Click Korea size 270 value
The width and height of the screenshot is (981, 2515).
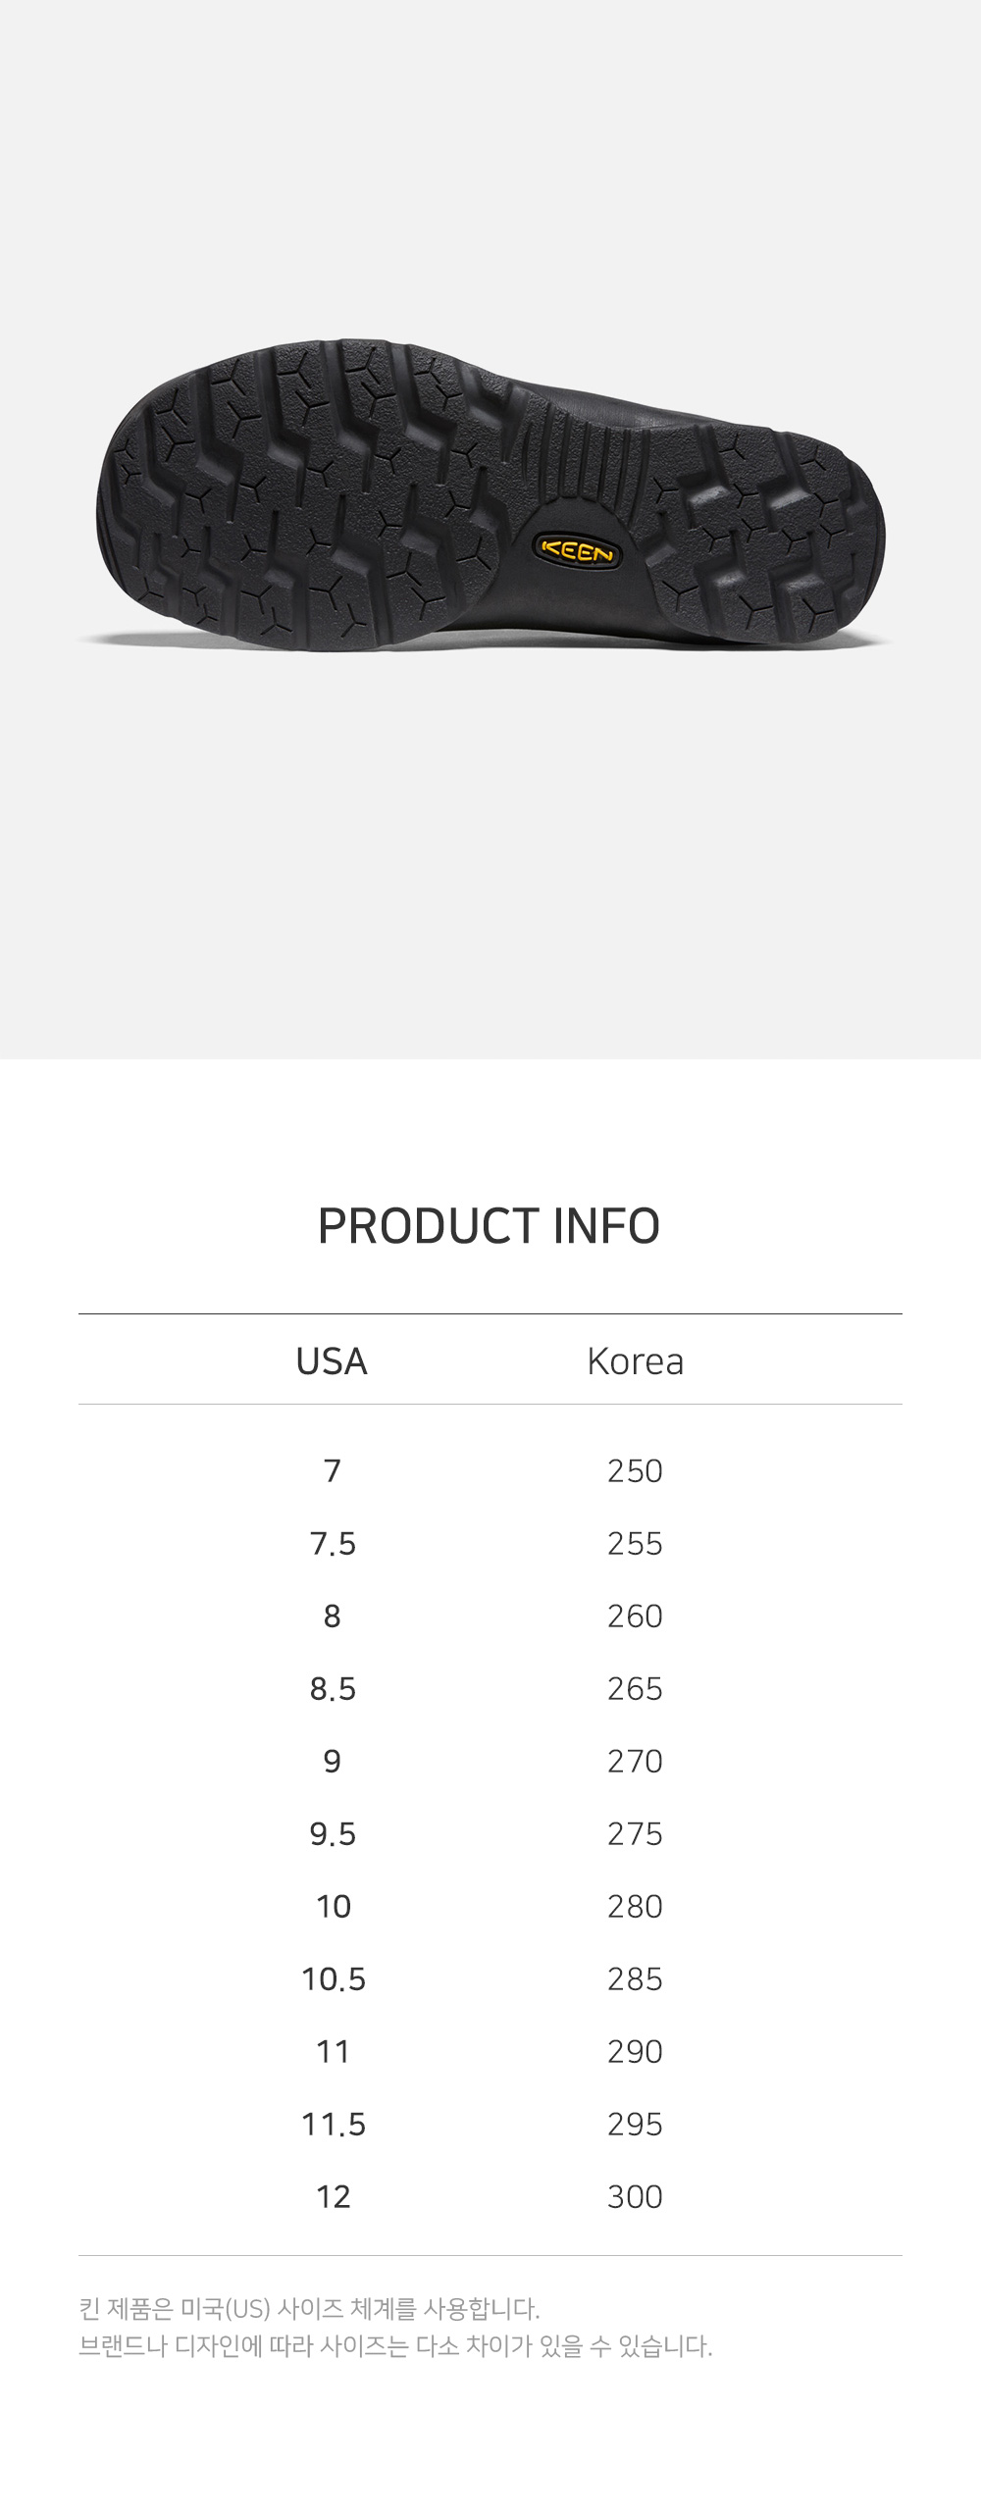(635, 1761)
